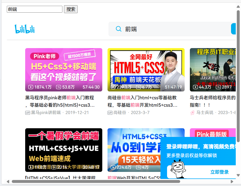Open the Pink老师 H5+Css3 video thumbnail
Image resolution: width=241 pixels, height=190 pixels.
[x=64, y=70]
